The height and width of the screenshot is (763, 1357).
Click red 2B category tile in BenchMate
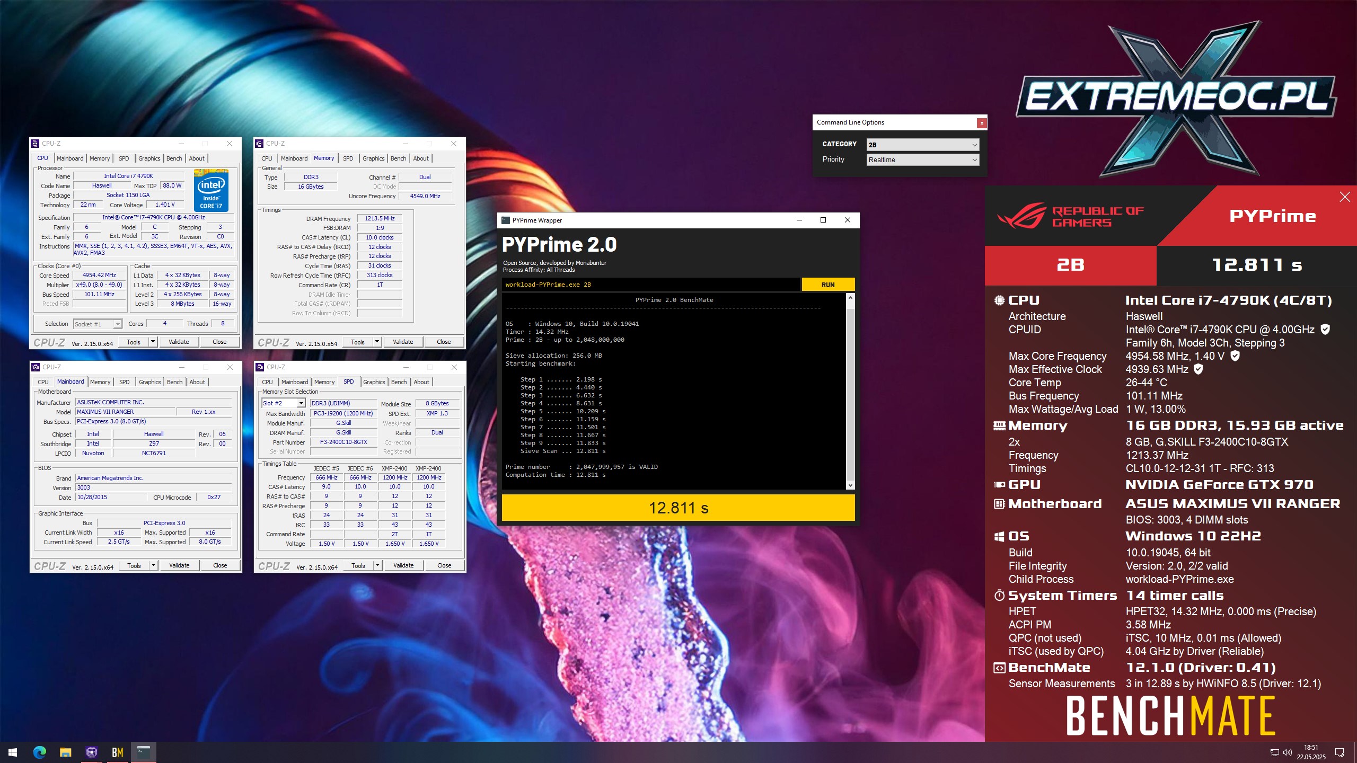tap(1070, 265)
